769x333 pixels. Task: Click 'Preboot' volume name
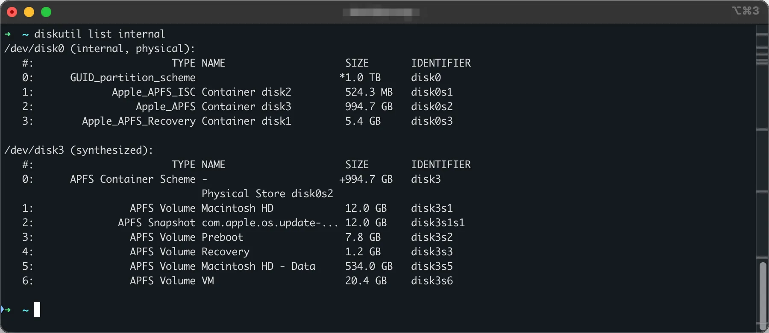click(x=223, y=237)
